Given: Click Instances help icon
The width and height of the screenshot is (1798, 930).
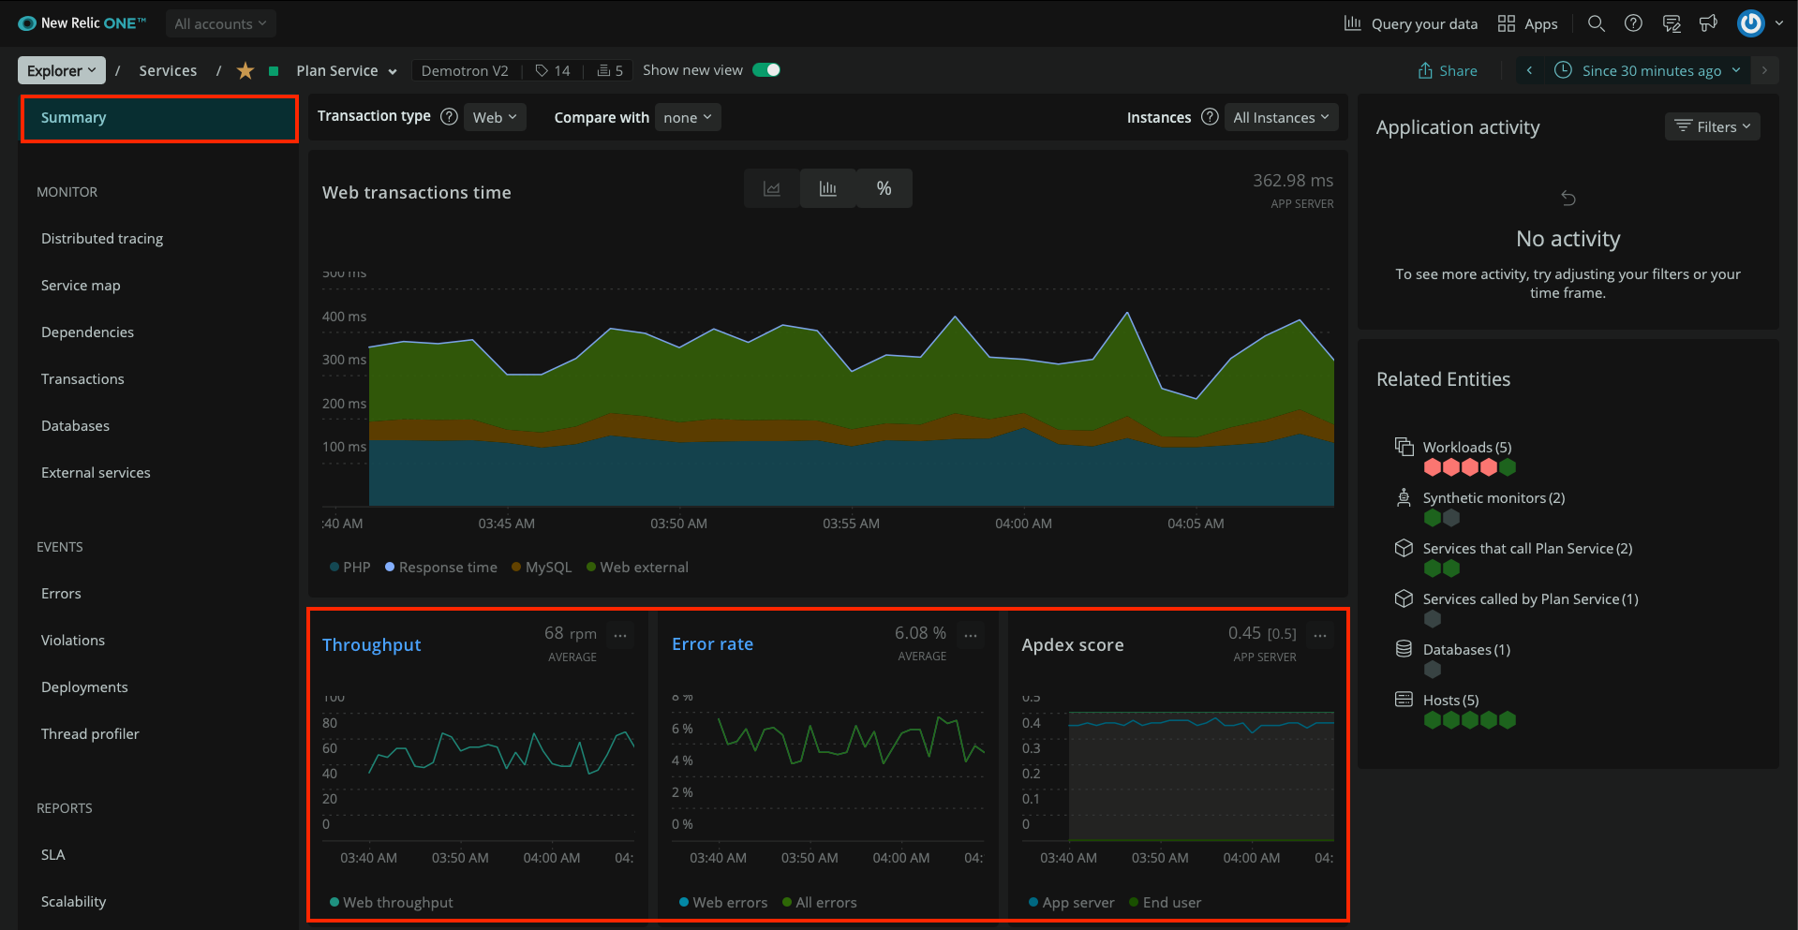Looking at the screenshot, I should pos(1210,117).
